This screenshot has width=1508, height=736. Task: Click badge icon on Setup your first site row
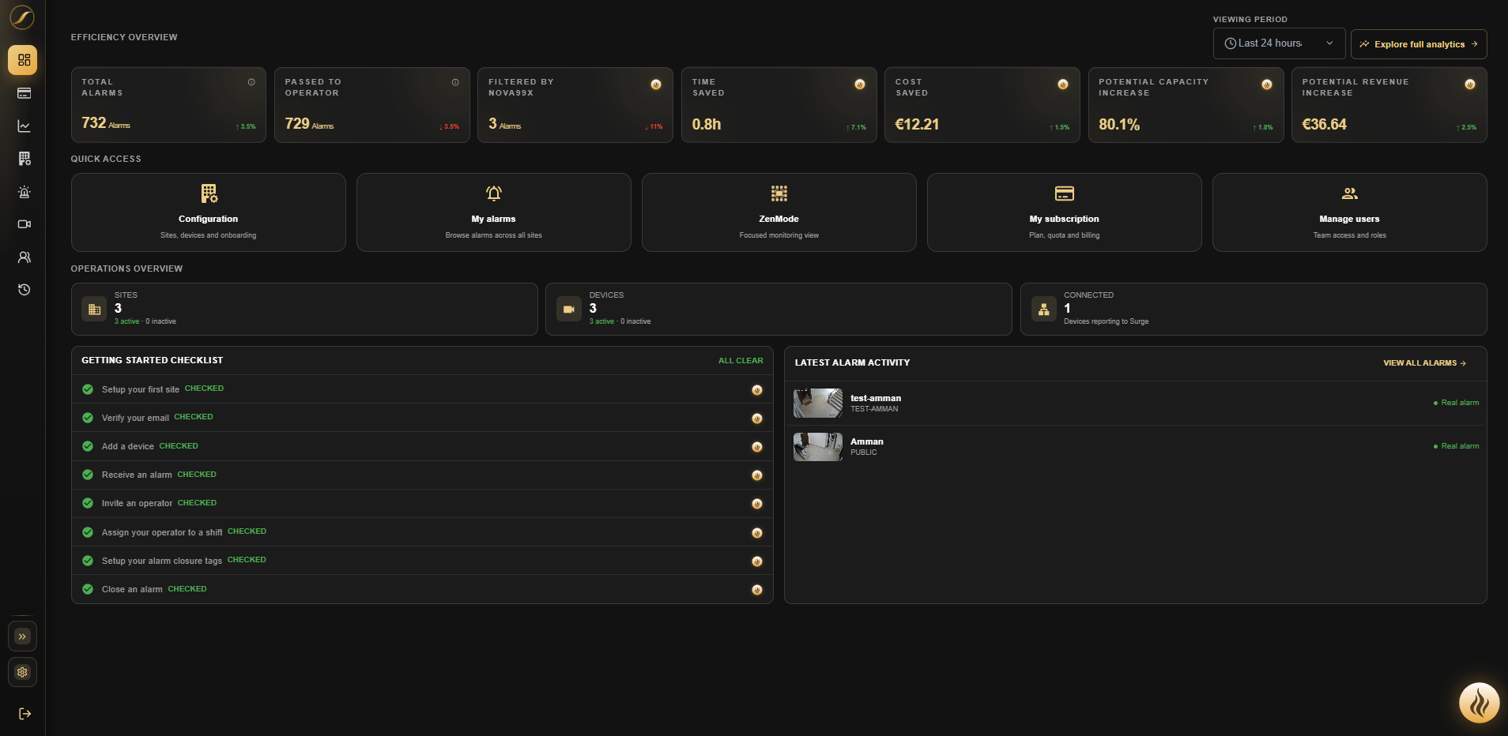tap(757, 390)
